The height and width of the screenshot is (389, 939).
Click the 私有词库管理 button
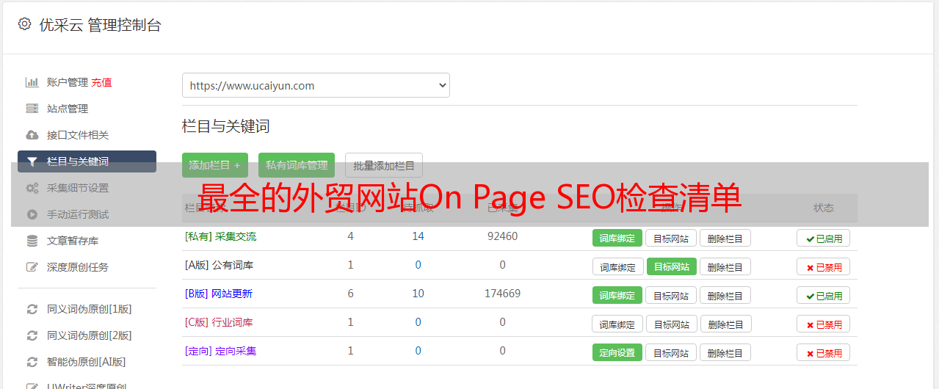click(x=297, y=165)
